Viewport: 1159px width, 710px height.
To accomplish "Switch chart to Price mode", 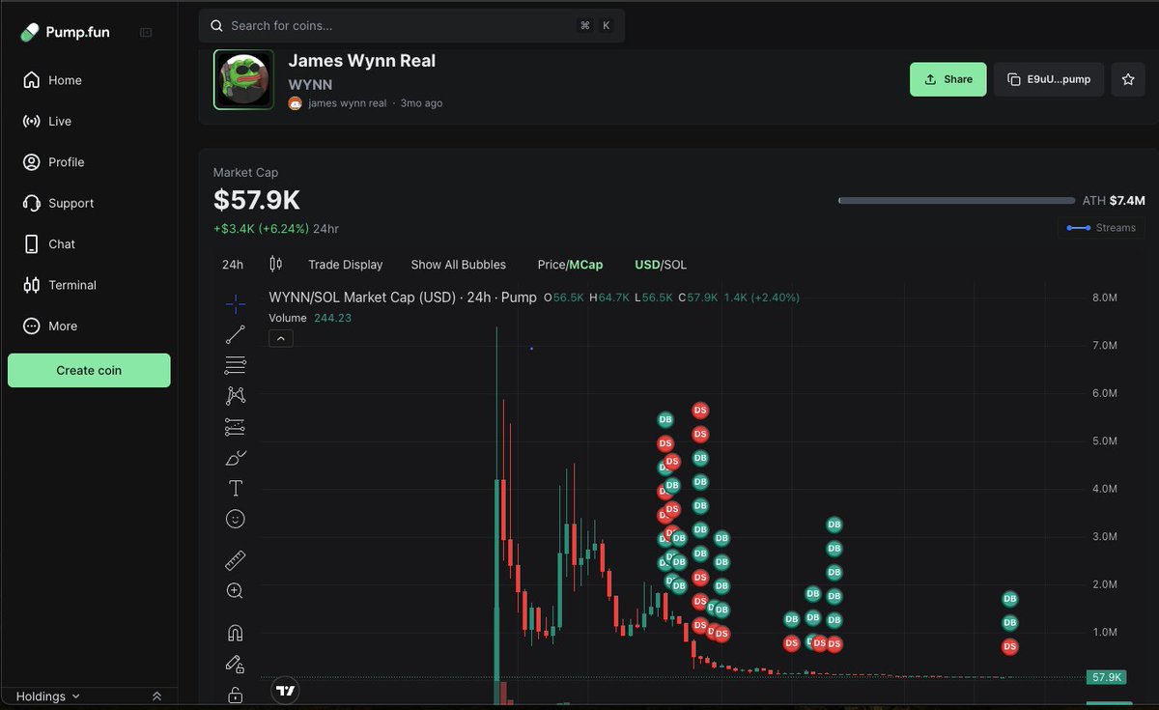I will (551, 265).
